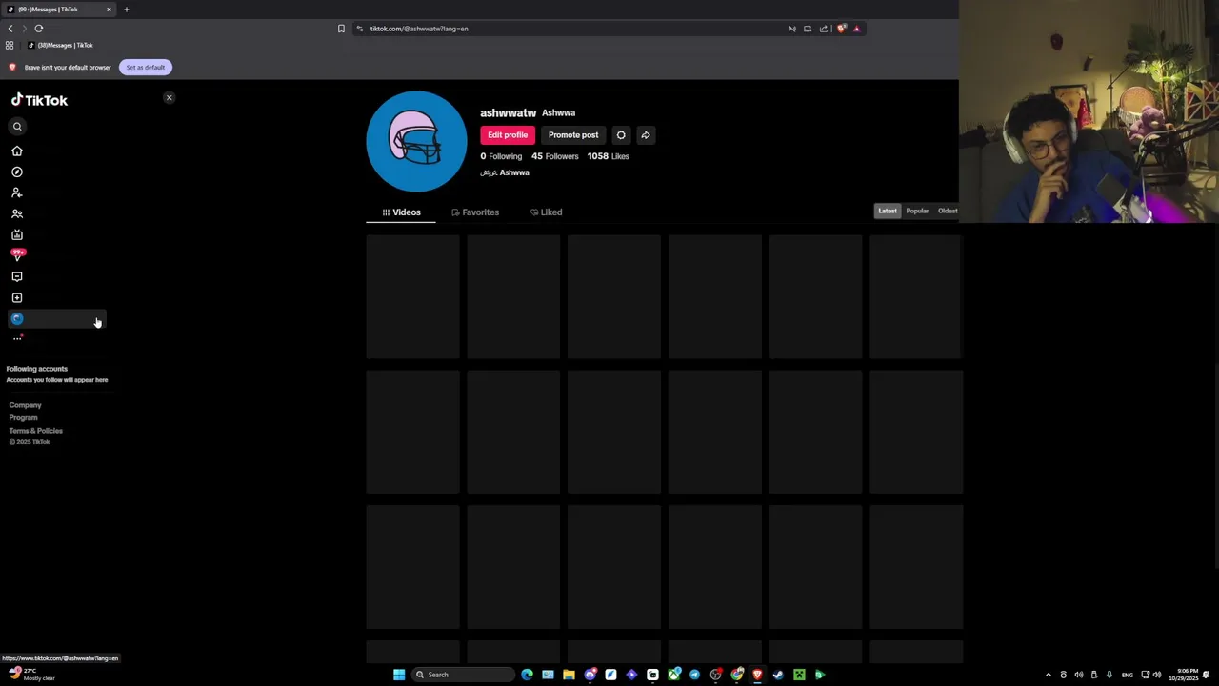This screenshot has width=1219, height=686.
Task: Open 45 Followers list
Action: tap(554, 156)
